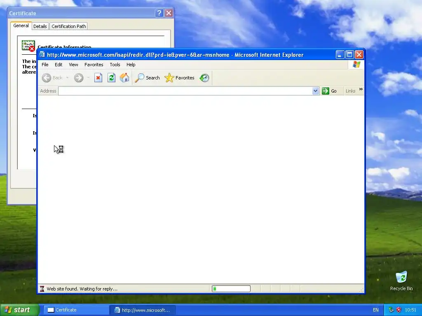Close the Certificate window

point(169,13)
